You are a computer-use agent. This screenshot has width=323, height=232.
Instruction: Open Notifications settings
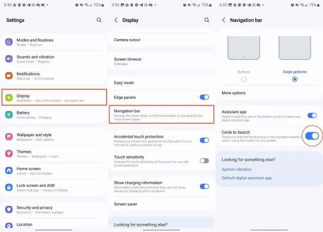click(54, 76)
